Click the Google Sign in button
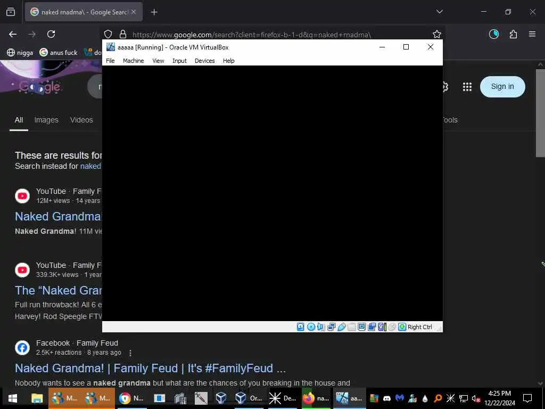Image resolution: width=545 pixels, height=409 pixels. click(502, 87)
